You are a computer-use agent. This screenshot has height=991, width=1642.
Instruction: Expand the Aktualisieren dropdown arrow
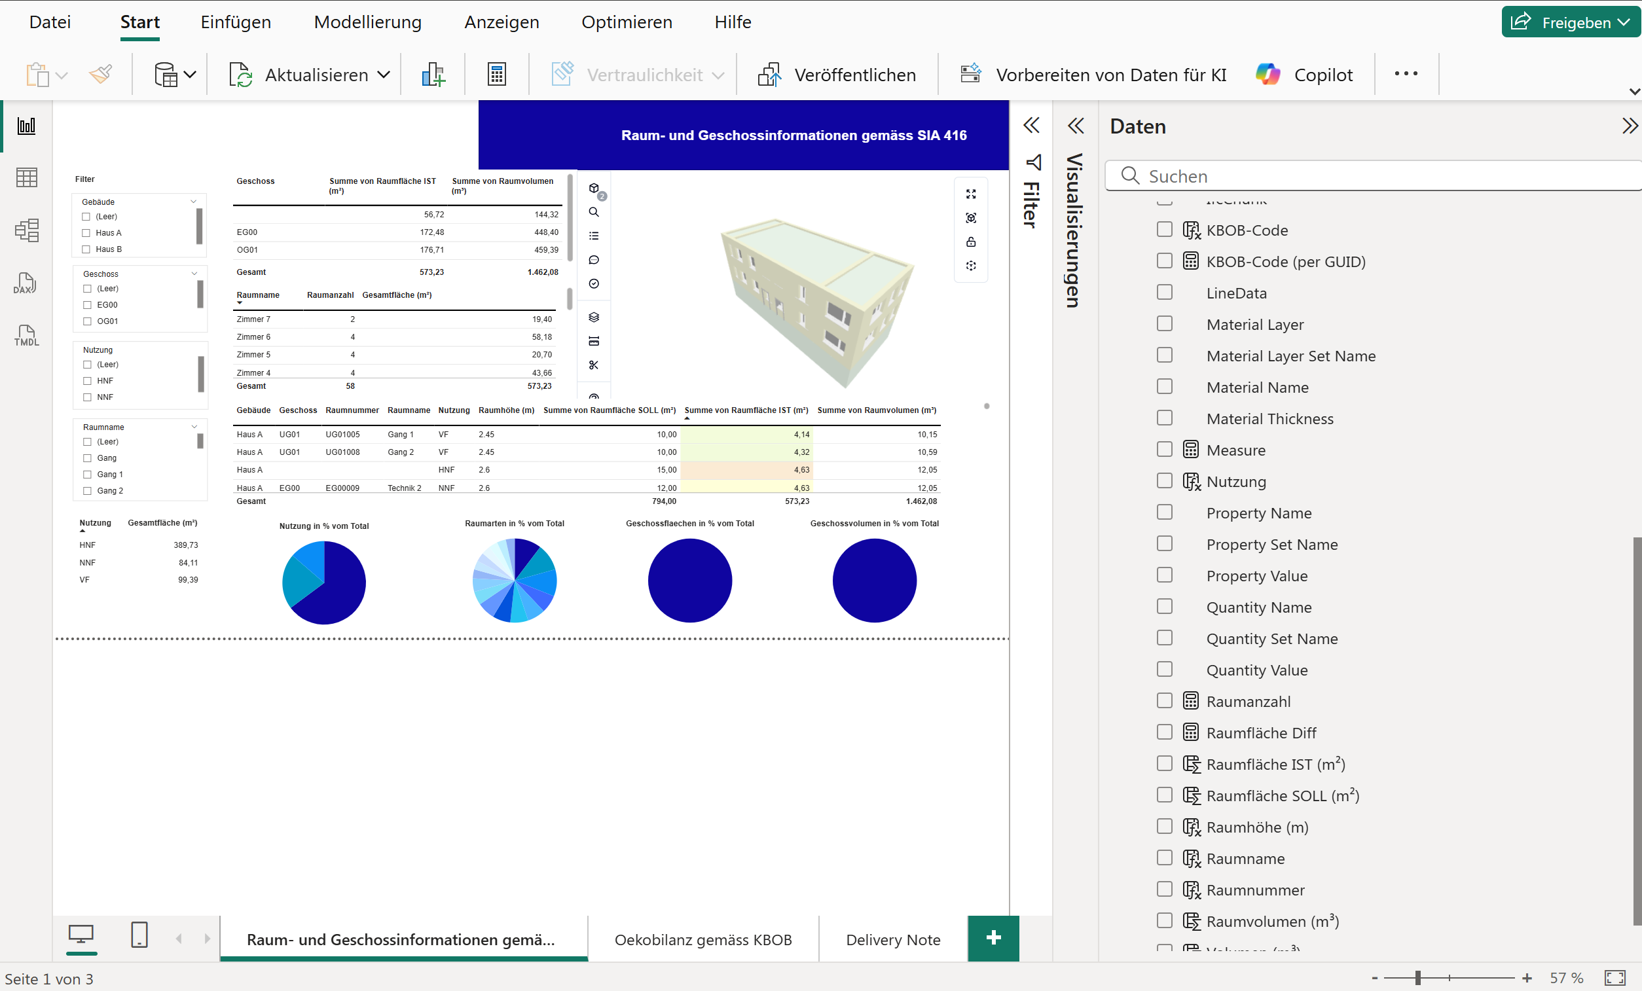[384, 74]
